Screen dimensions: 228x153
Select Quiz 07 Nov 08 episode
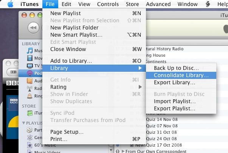(x=162, y=126)
